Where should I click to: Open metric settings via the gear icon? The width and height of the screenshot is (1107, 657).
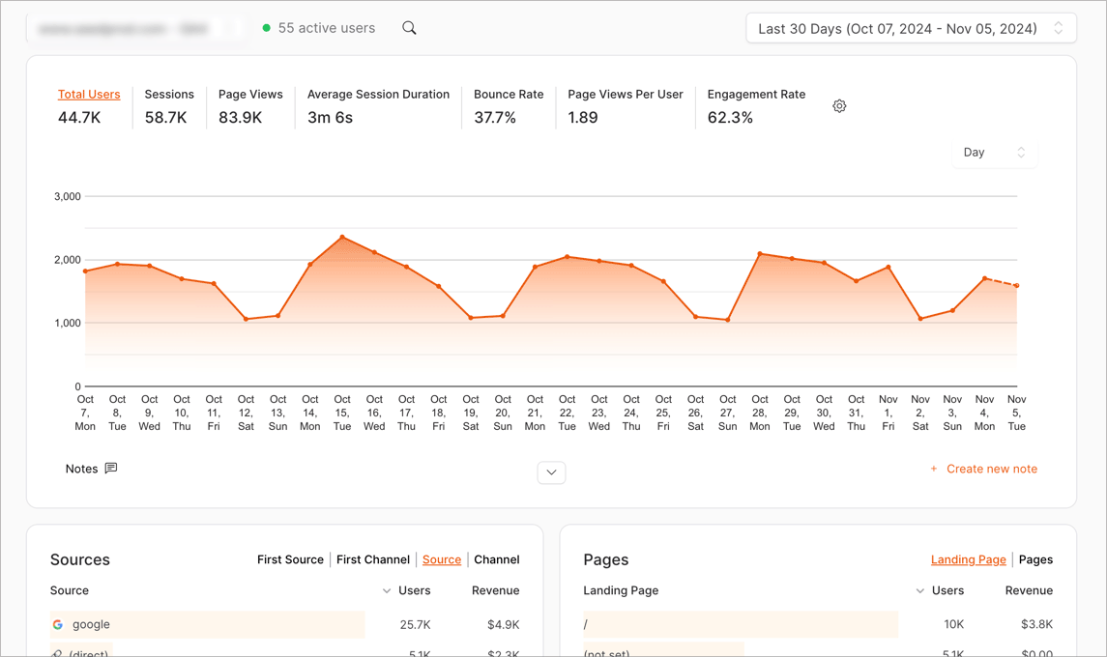click(838, 105)
